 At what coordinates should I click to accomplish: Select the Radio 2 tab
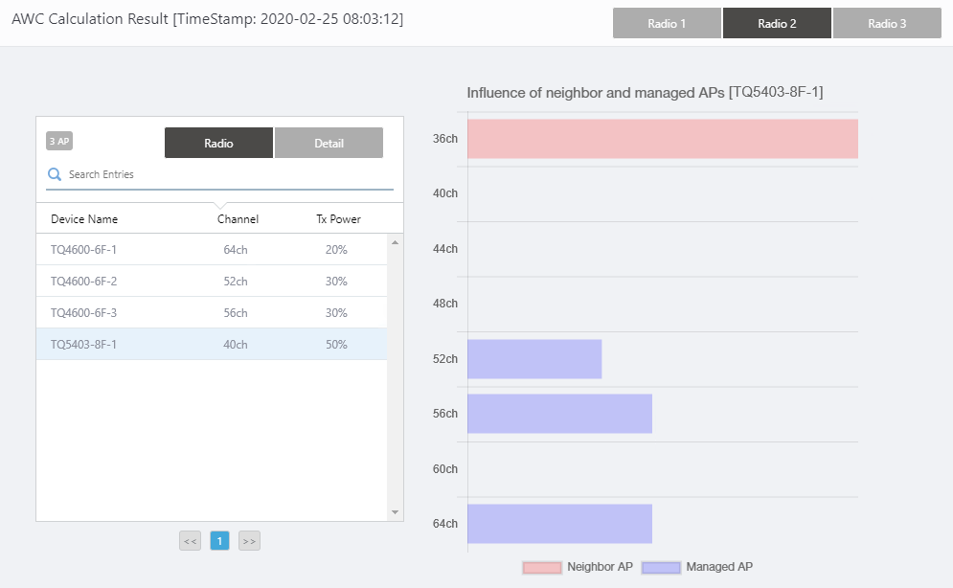777,24
